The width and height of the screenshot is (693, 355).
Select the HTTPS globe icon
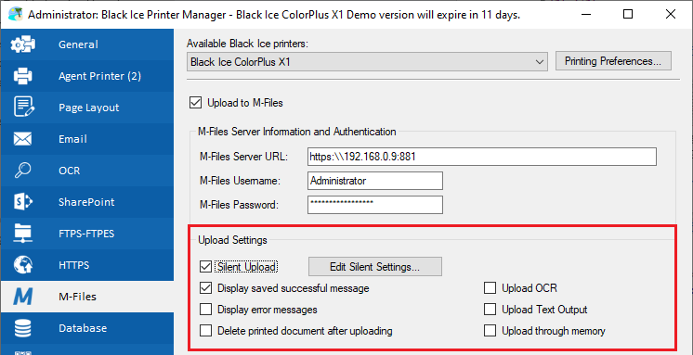point(22,265)
